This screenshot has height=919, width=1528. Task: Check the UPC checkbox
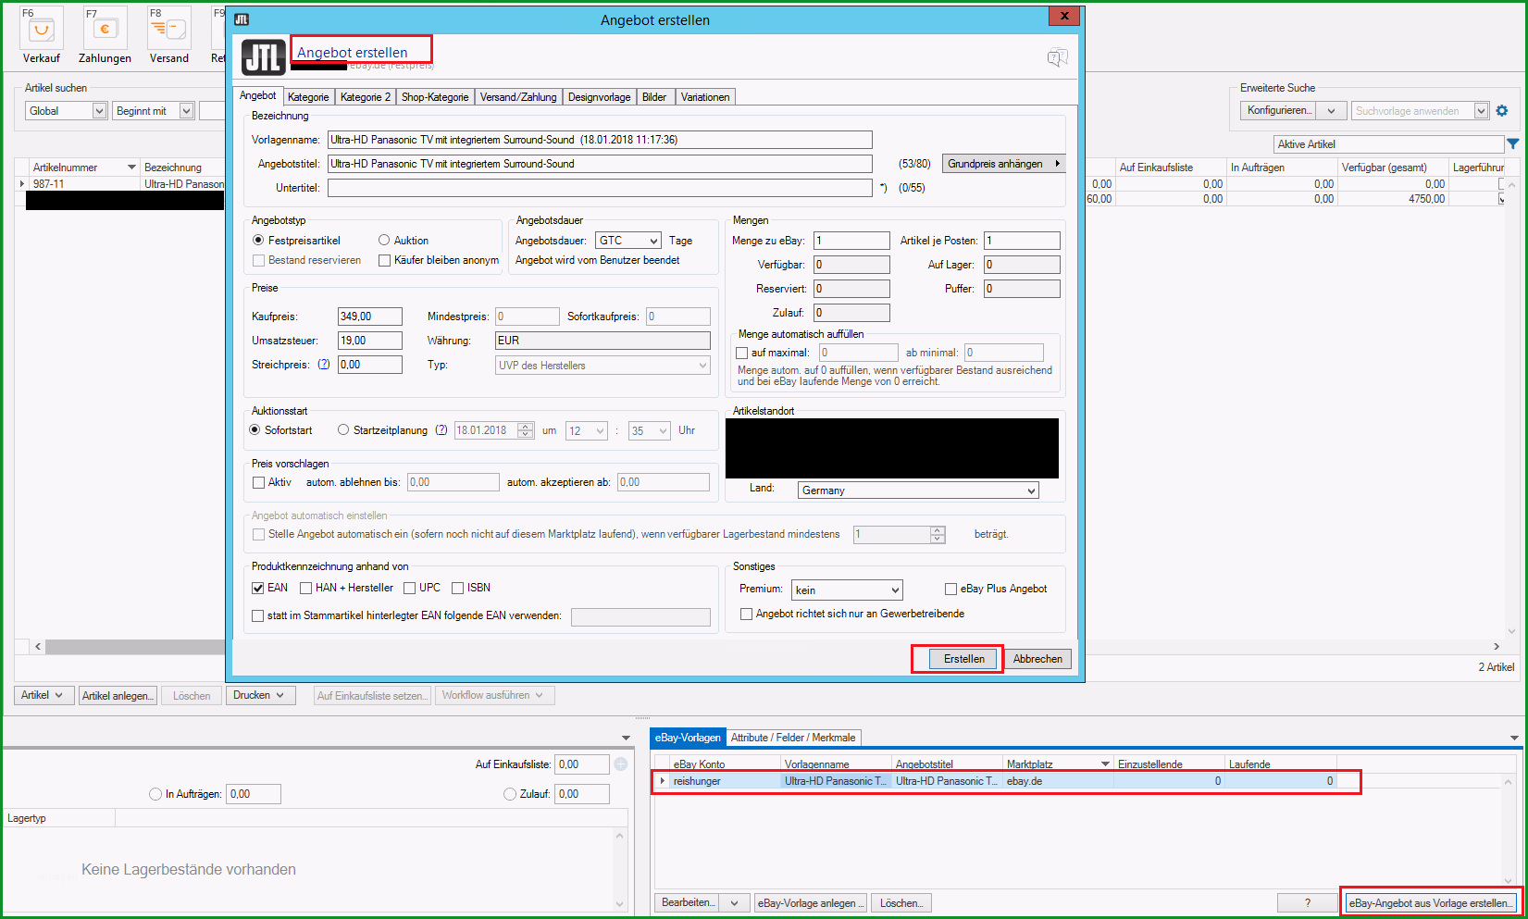pyautogui.click(x=409, y=588)
